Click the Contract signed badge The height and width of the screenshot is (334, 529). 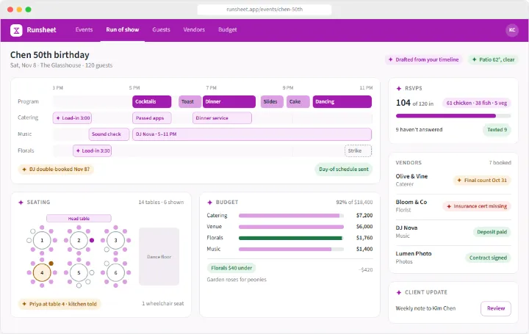(488, 258)
